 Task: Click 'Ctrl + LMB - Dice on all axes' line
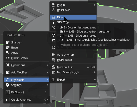[78, 36]
